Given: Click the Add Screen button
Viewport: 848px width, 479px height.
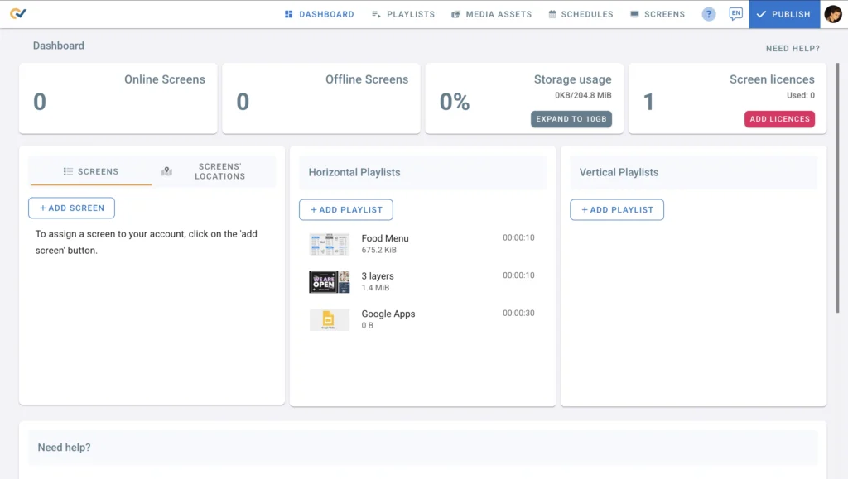Looking at the screenshot, I should coord(71,208).
